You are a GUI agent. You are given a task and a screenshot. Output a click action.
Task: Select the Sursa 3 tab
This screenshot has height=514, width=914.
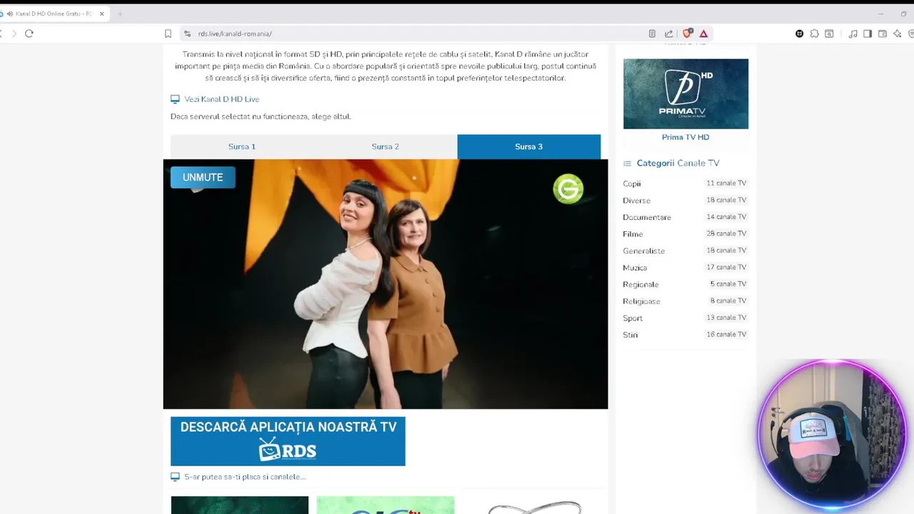point(529,146)
